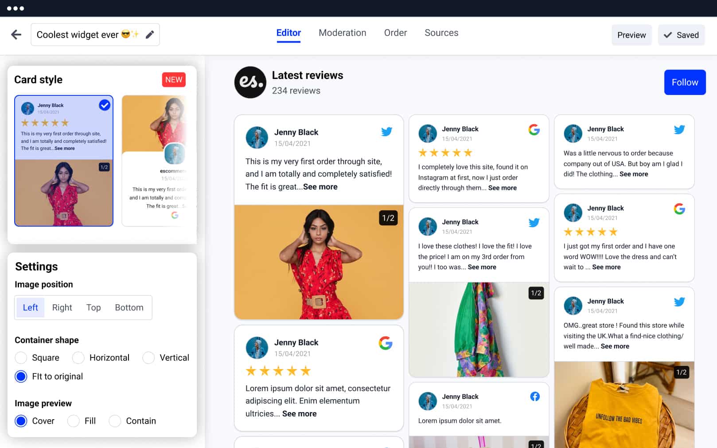This screenshot has height=448, width=717.
Task: Click the red dress photo in first review
Action: [x=319, y=262]
